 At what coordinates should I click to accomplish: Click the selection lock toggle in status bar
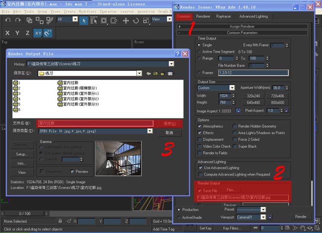[x=60, y=221]
